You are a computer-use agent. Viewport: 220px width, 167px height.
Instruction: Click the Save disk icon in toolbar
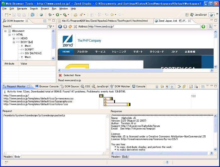click(14, 15)
